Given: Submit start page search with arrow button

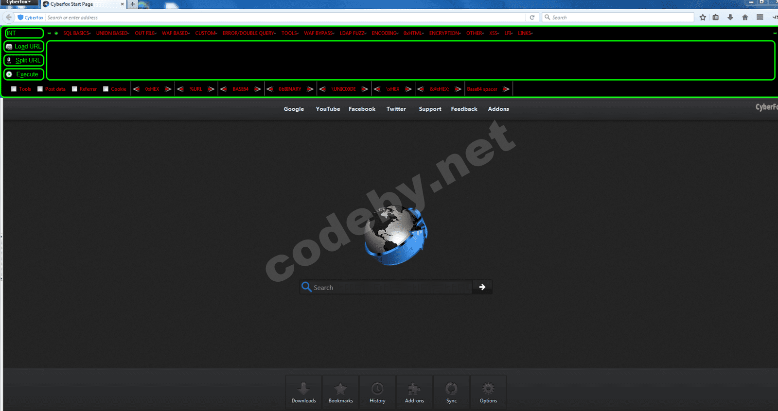Looking at the screenshot, I should pyautogui.click(x=482, y=287).
